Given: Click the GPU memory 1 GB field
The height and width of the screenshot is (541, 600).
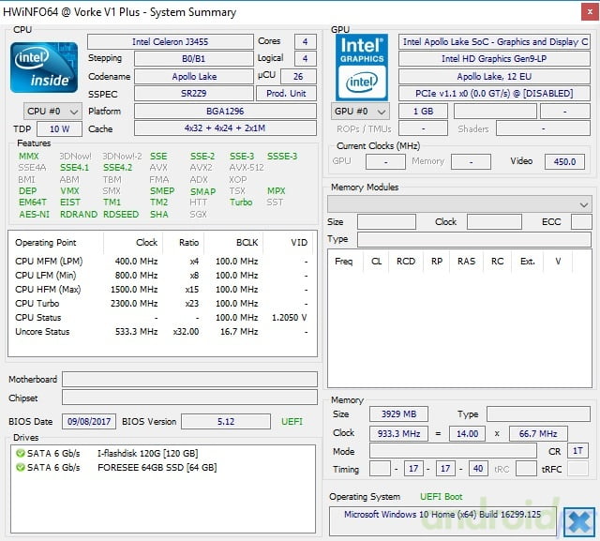Looking at the screenshot, I should [423, 112].
